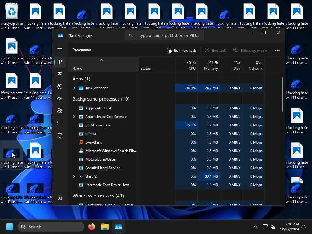Show hidden tray icons chevron
The height and width of the screenshot is (234, 312).
pyautogui.click(x=255, y=227)
